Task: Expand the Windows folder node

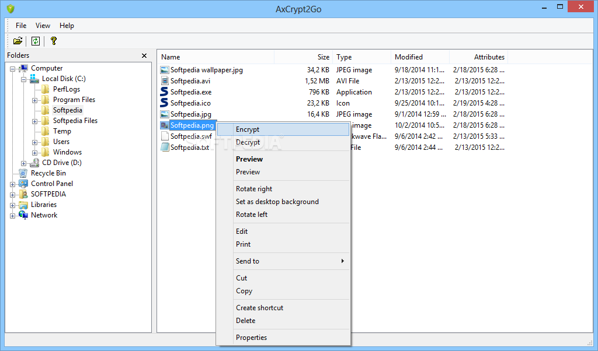Action: pos(34,153)
